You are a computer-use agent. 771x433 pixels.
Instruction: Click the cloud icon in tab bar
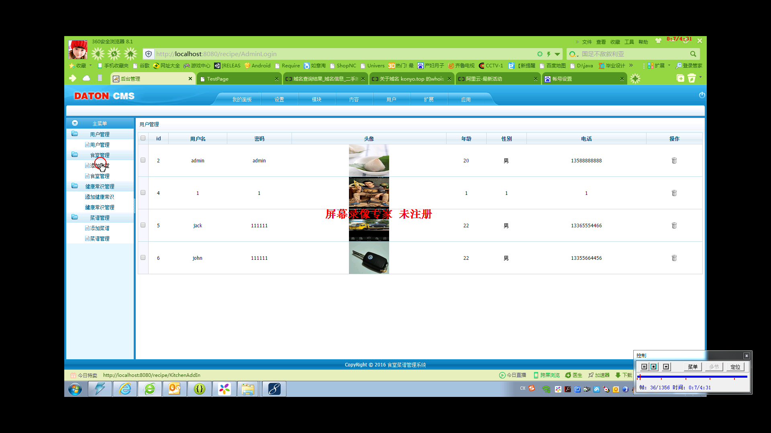tap(86, 78)
